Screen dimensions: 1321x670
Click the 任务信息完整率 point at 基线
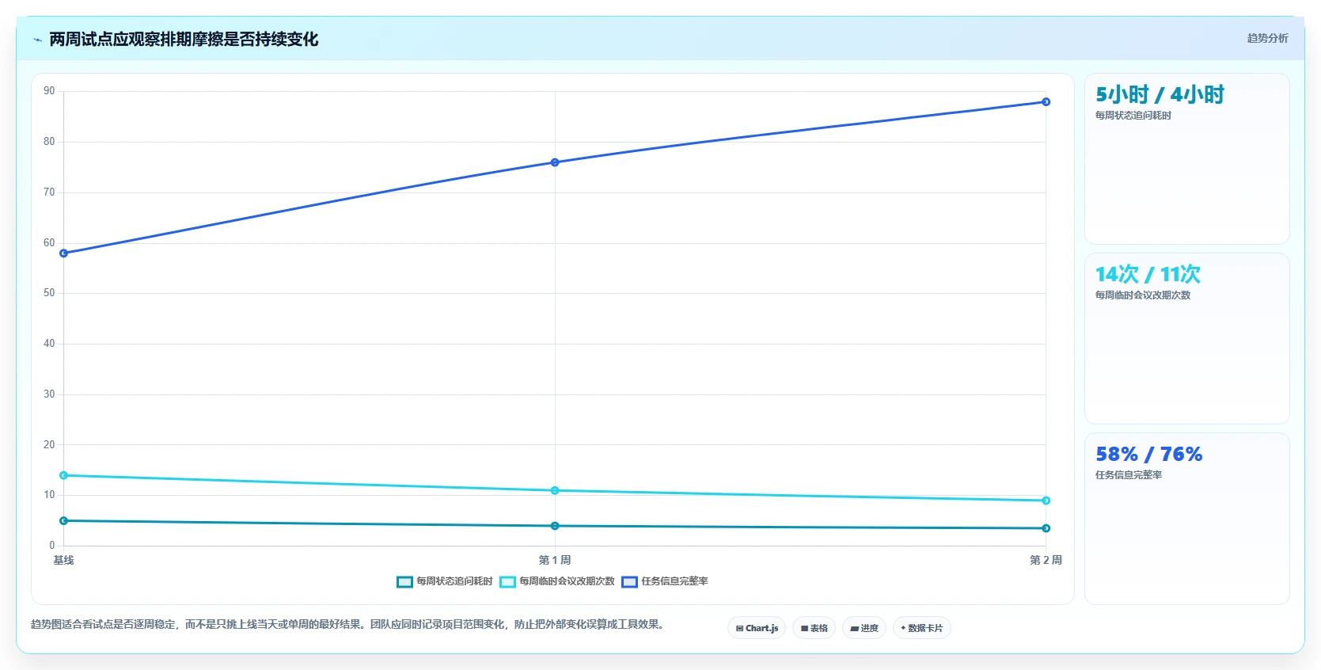[64, 253]
